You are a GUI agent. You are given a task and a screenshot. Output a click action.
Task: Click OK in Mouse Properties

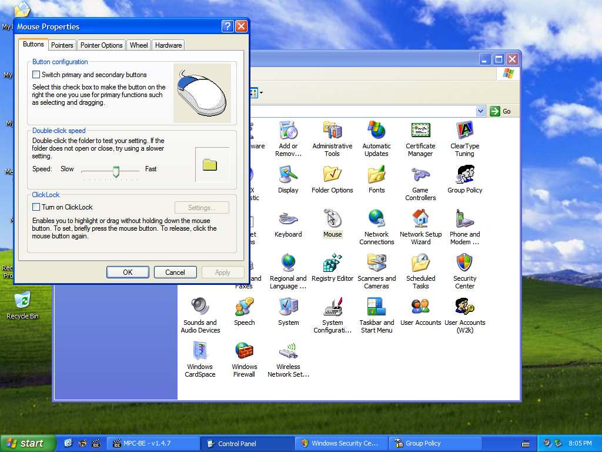[x=128, y=272]
